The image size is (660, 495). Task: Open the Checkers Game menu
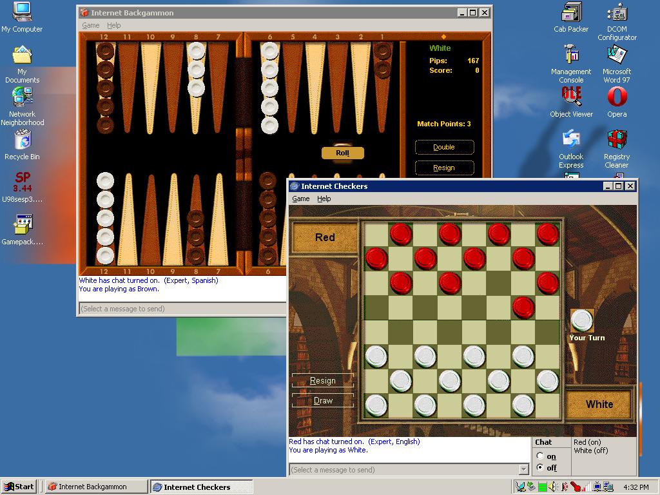click(x=300, y=199)
